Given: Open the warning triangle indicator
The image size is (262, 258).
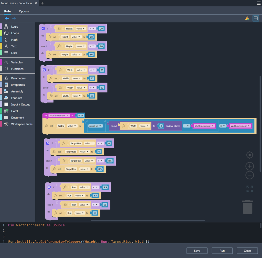Looking at the screenshot, I should pos(247,18).
